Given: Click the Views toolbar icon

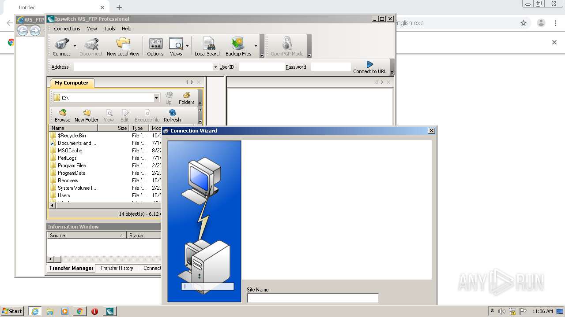Looking at the screenshot, I should (x=176, y=47).
